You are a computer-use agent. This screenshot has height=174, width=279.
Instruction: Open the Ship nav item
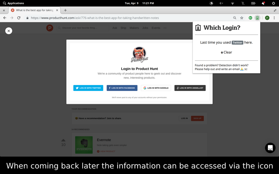pos(123,28)
